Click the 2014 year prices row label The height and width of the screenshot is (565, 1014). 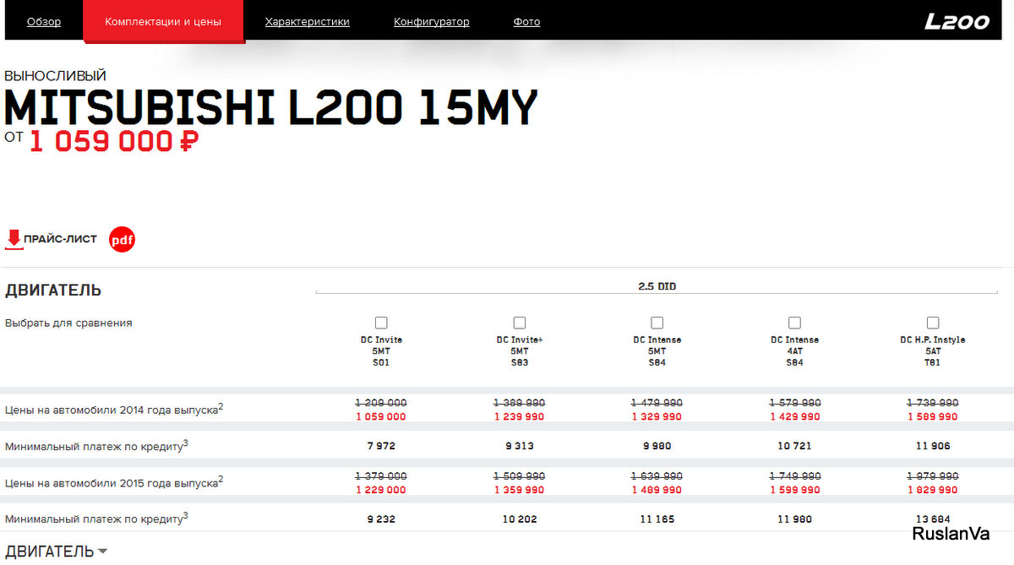pyautogui.click(x=114, y=409)
